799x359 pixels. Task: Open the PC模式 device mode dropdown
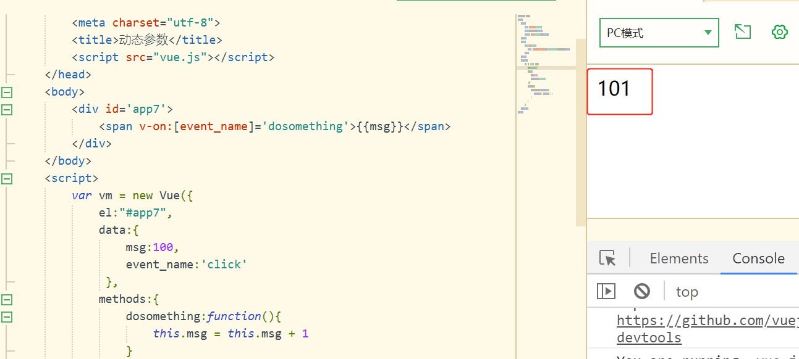point(659,33)
